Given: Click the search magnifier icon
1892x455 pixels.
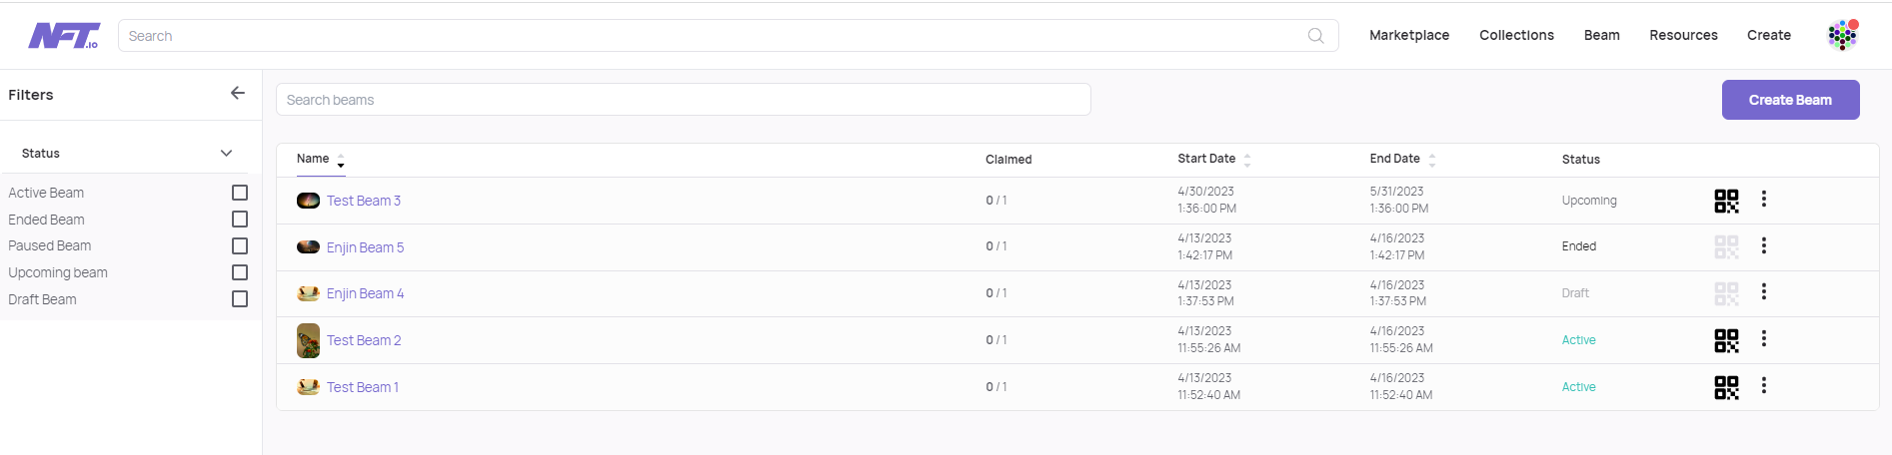Looking at the screenshot, I should tap(1316, 36).
